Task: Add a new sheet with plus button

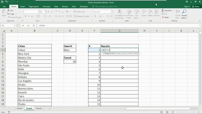Action: (x=50, y=108)
